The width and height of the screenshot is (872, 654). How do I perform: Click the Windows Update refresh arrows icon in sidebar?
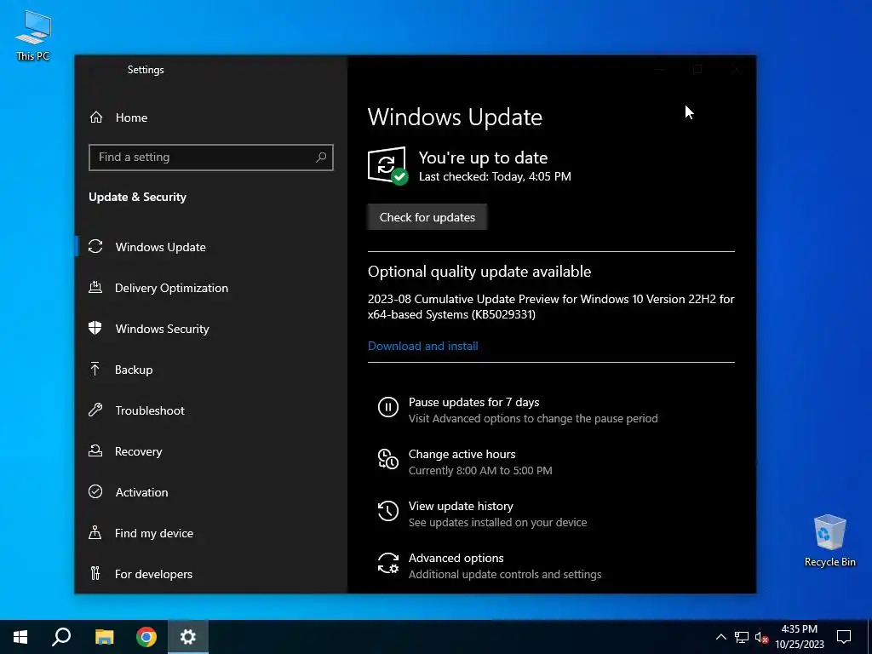[x=95, y=246]
